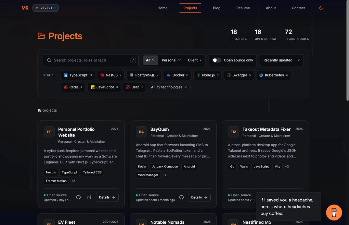Expand All 72 technologies list

click(x=169, y=87)
